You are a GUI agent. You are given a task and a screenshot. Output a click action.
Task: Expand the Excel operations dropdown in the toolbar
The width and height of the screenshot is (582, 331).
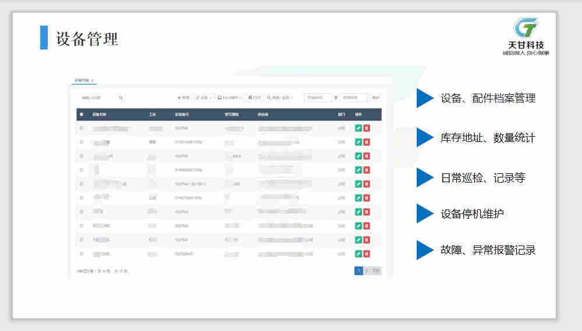tap(230, 98)
